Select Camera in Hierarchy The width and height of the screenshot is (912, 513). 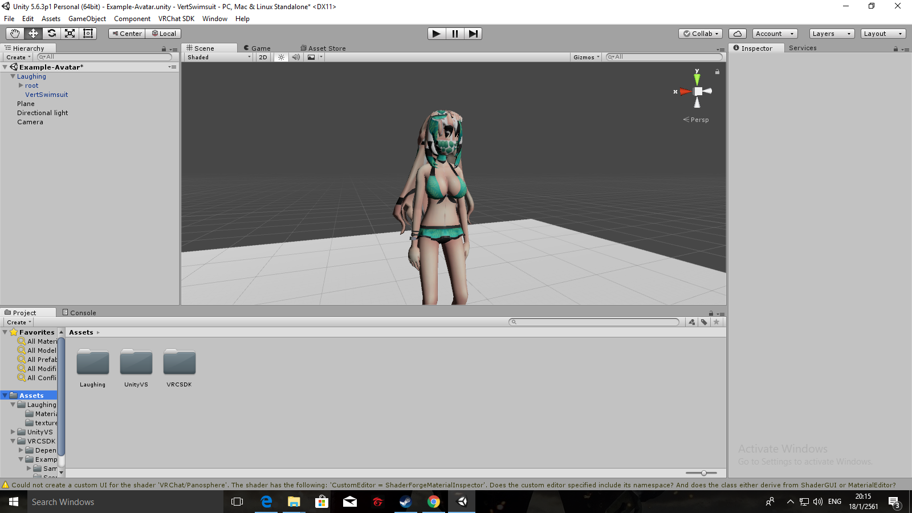click(30, 122)
